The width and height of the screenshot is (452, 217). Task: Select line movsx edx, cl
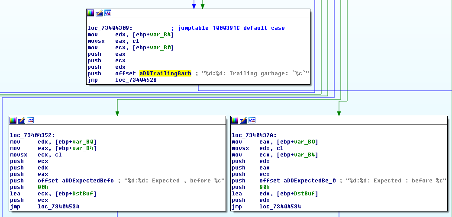258,148
